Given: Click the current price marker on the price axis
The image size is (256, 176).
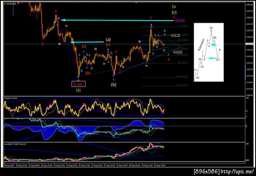Looking at the screenshot, I should pyautogui.click(x=249, y=44).
